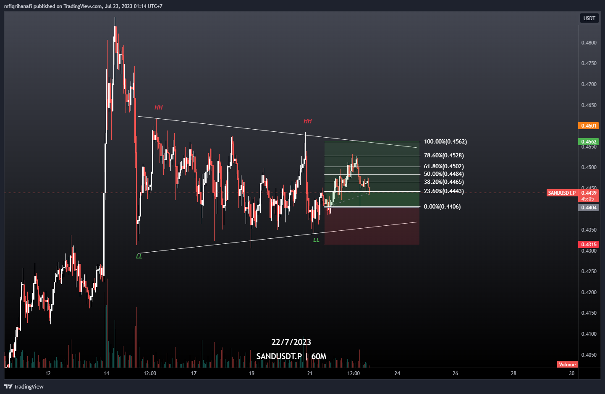
Task: Click the 100.00%(0.4562) Fibonacci level label
Action: coord(445,142)
